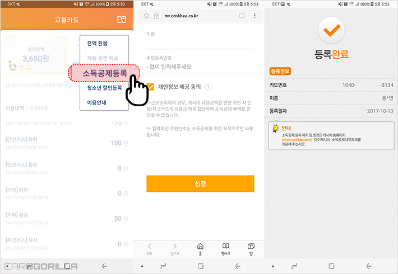Select the 카드번호 row

[x=331, y=85]
